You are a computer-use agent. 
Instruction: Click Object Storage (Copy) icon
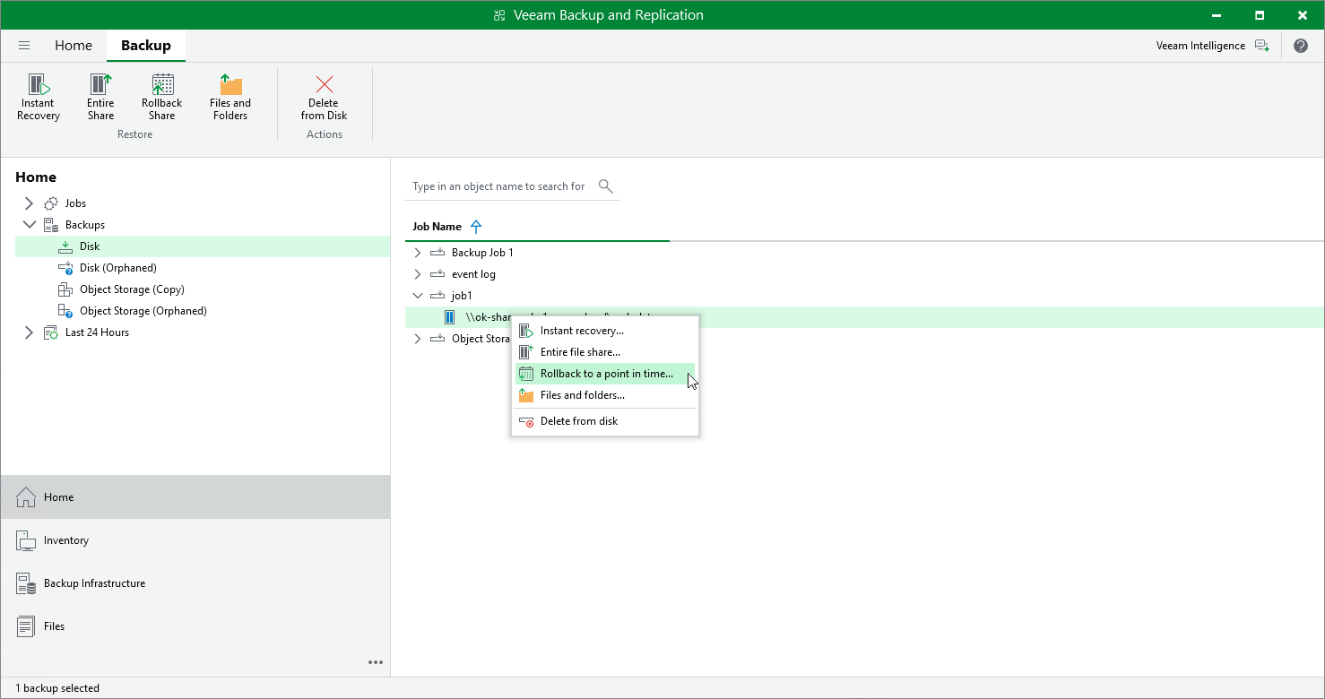tap(65, 289)
